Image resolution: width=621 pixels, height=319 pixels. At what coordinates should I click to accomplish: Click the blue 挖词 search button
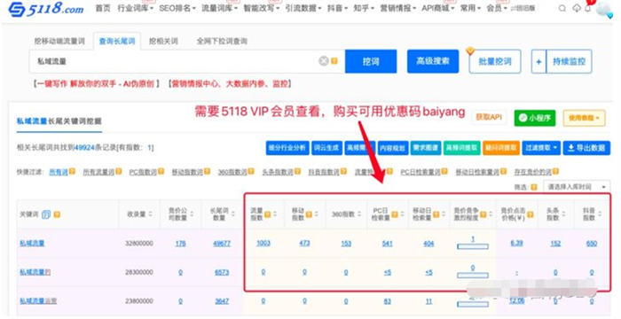click(371, 61)
